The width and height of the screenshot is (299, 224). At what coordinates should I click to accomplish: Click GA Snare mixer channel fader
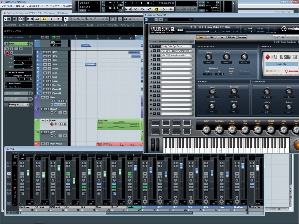28,173
